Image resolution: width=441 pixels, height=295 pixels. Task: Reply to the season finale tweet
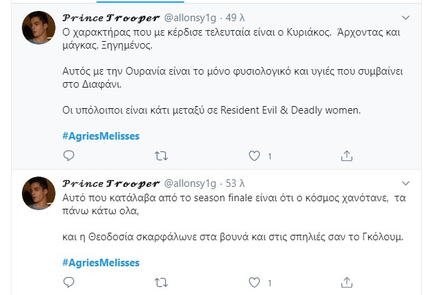pyautogui.click(x=68, y=283)
